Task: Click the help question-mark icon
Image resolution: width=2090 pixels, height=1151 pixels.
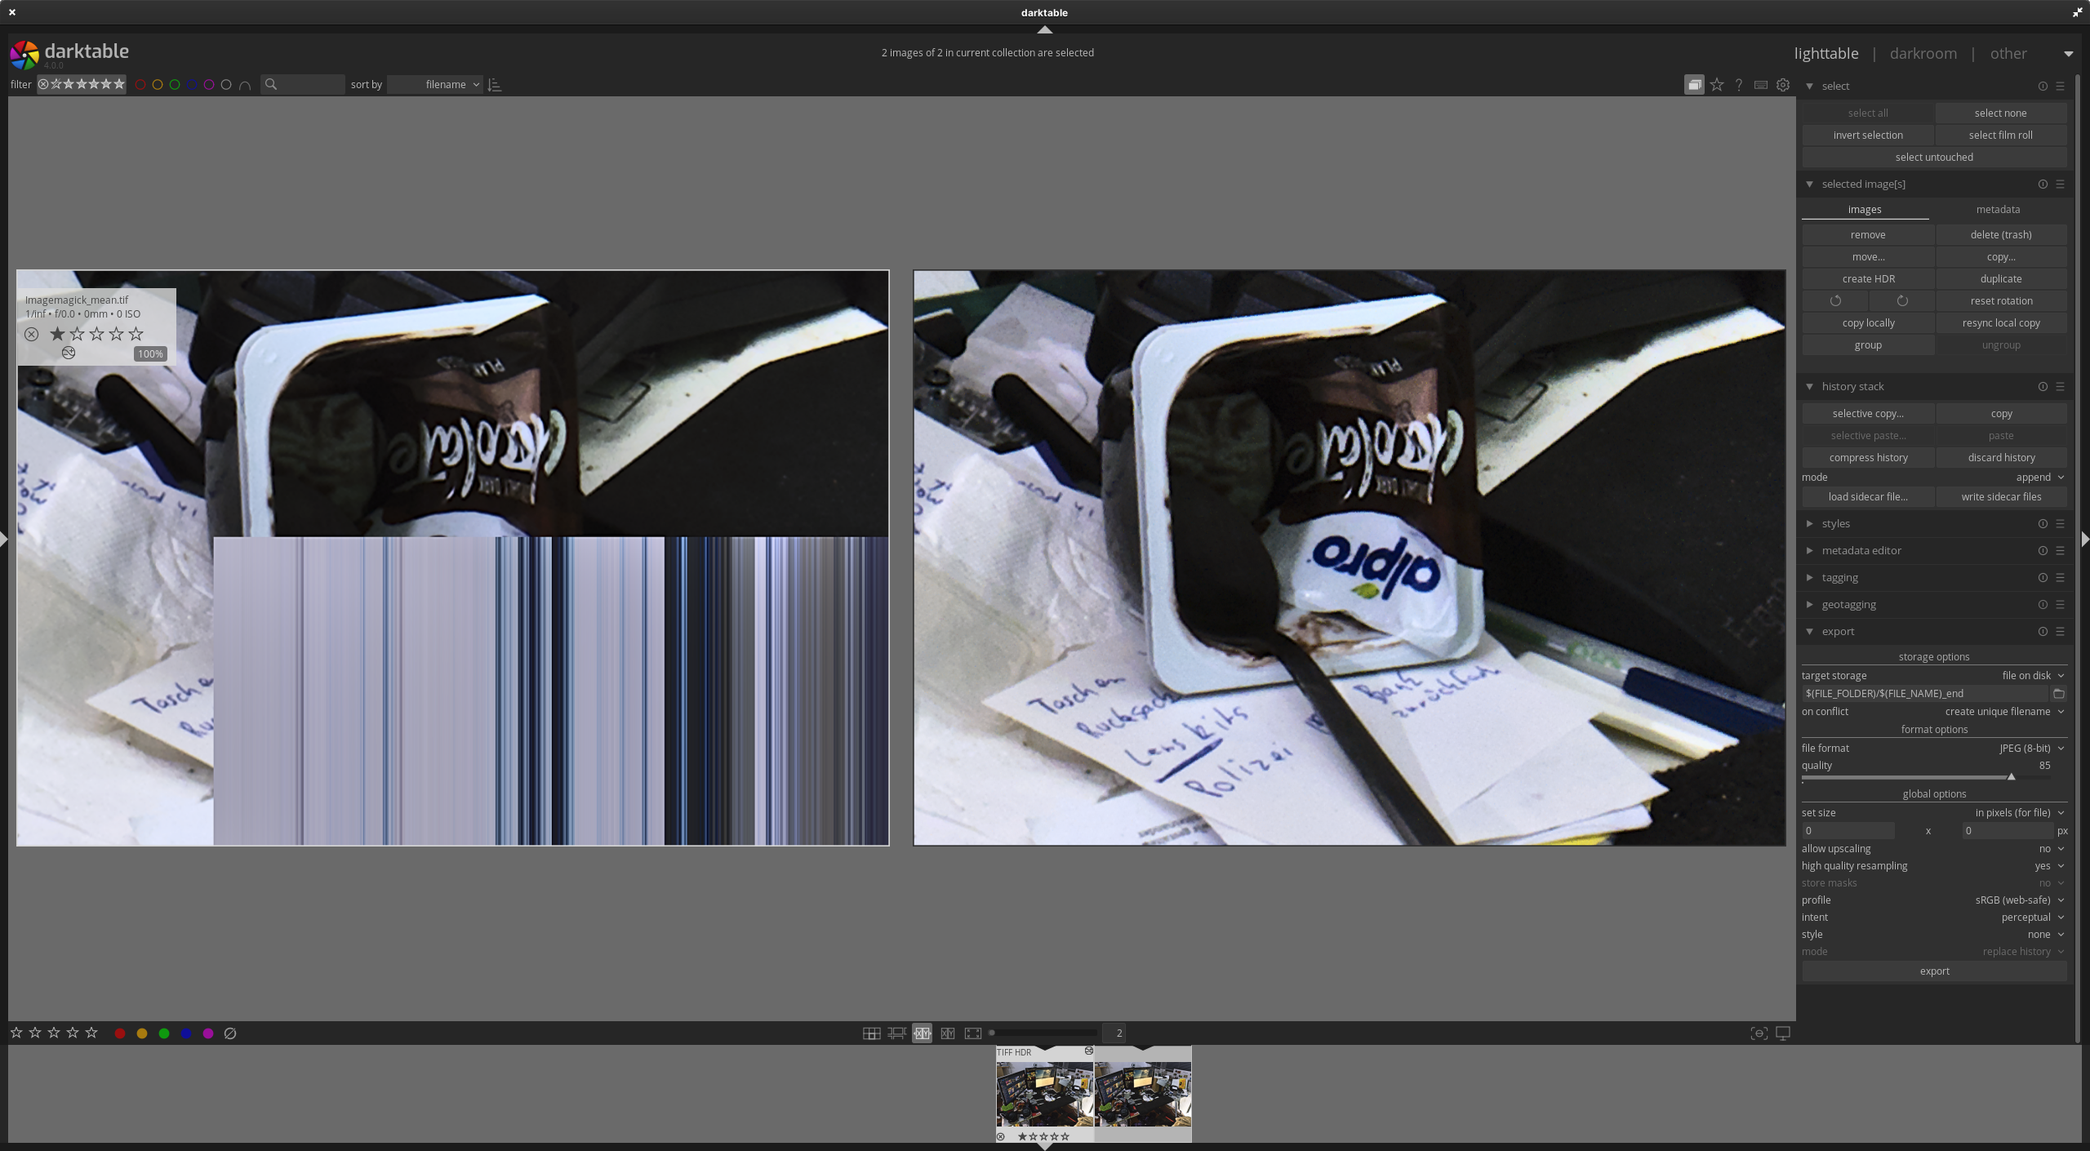Action: coord(1738,84)
